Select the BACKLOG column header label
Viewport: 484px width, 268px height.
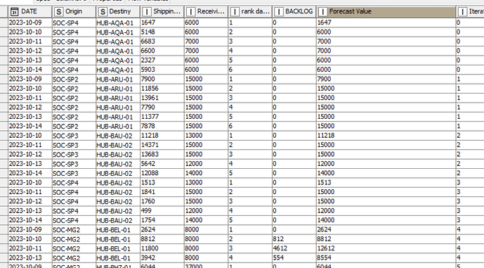[x=299, y=11]
